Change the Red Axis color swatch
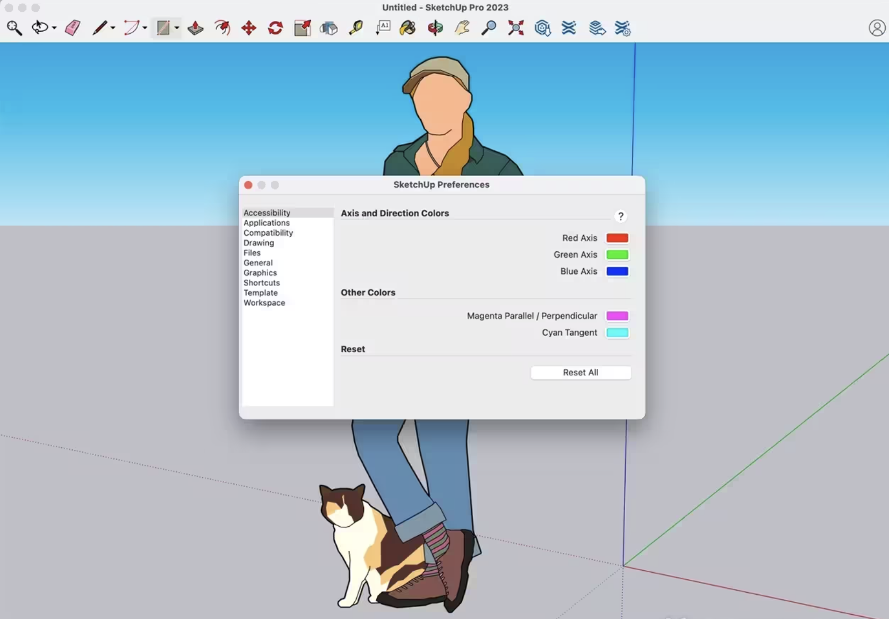The image size is (889, 619). click(617, 238)
